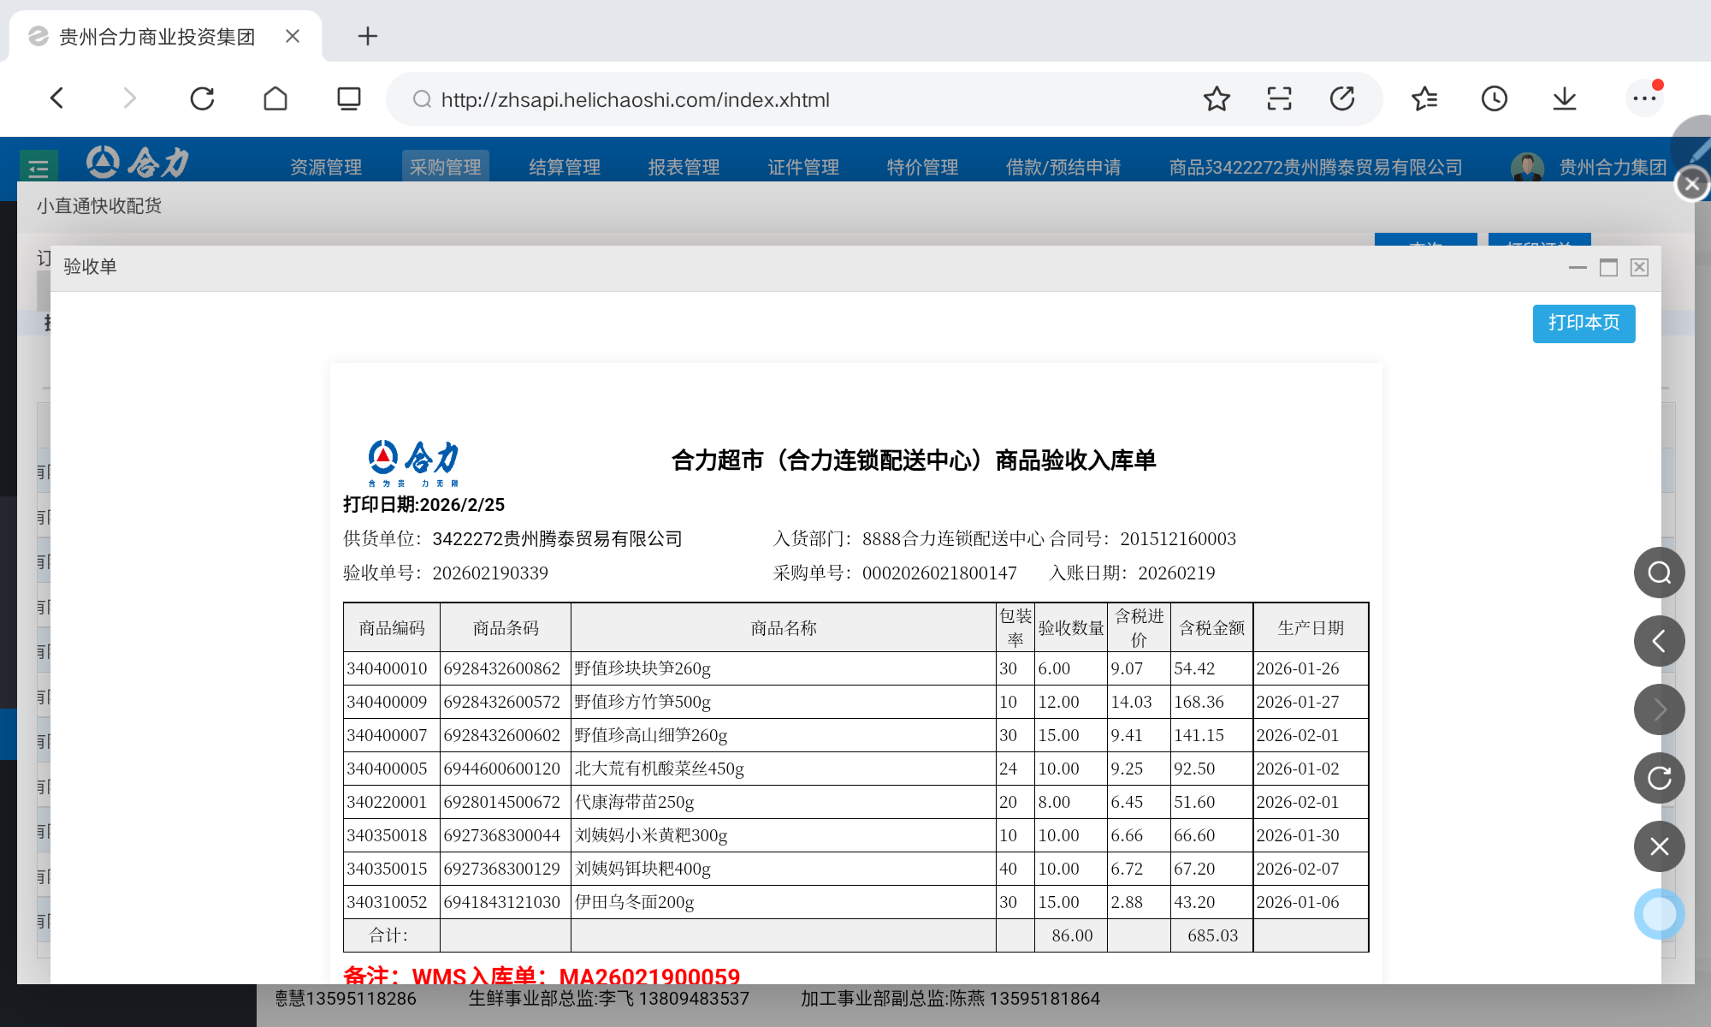Open browser more options menu
This screenshot has width=1711, height=1027.
(x=1643, y=99)
